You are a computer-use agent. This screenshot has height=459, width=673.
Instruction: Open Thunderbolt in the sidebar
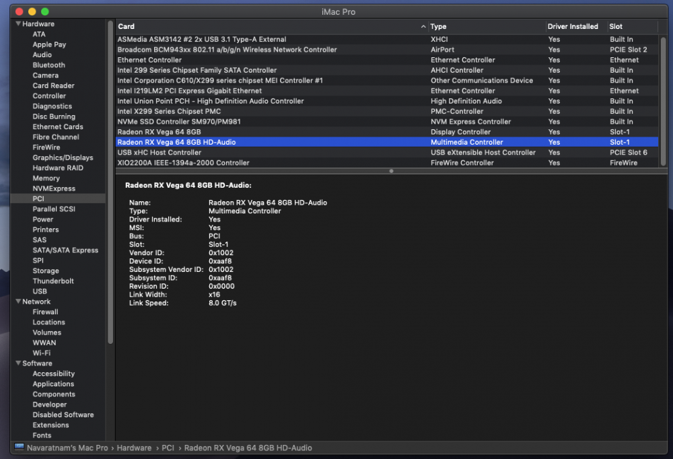pos(53,281)
